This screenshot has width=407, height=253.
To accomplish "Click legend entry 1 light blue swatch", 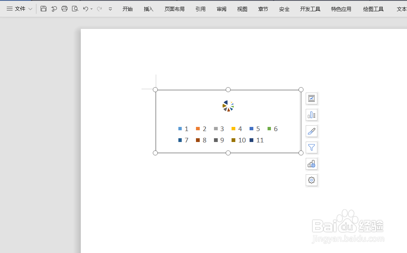I will point(180,129).
